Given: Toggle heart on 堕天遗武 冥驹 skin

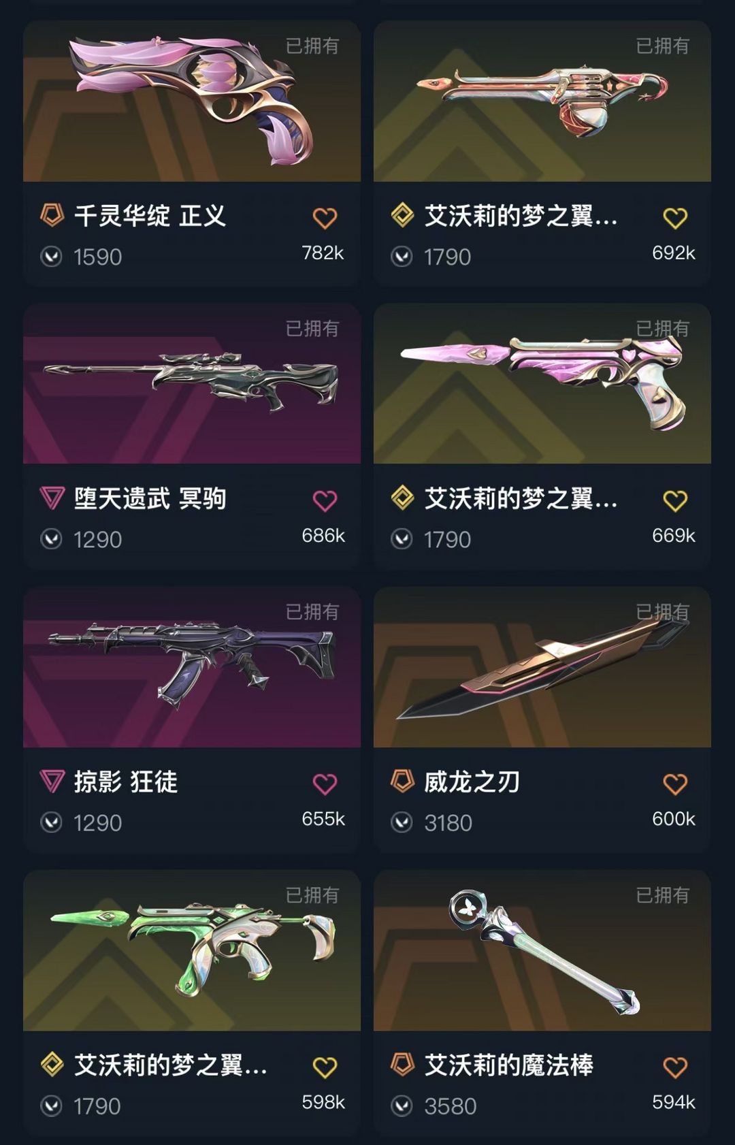Looking at the screenshot, I should [325, 501].
